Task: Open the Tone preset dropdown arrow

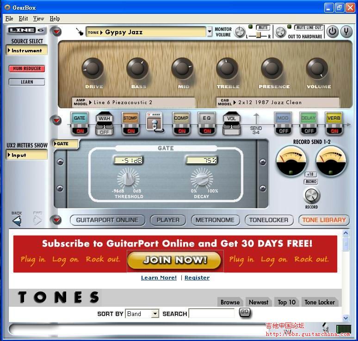Action: pyautogui.click(x=210, y=32)
